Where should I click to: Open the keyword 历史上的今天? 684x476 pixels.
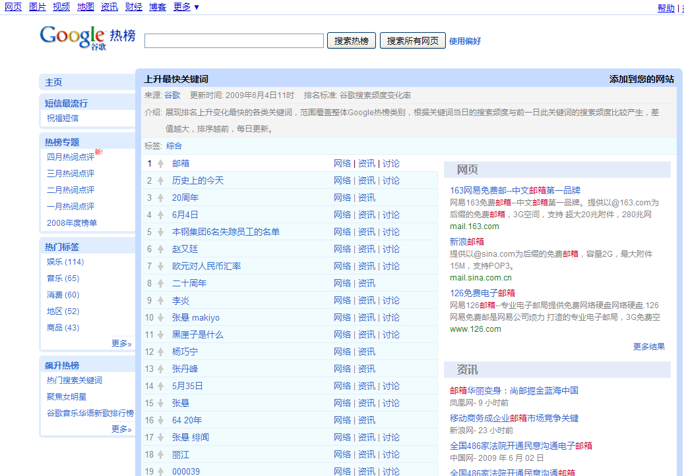point(198,181)
